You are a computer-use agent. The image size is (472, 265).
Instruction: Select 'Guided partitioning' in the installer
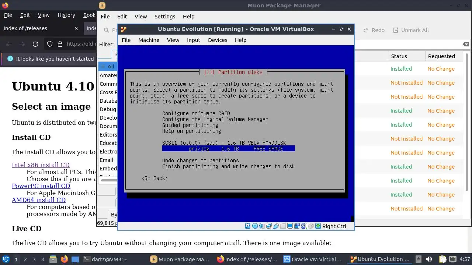(x=190, y=125)
